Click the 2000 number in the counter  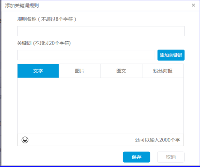[x=165, y=140]
